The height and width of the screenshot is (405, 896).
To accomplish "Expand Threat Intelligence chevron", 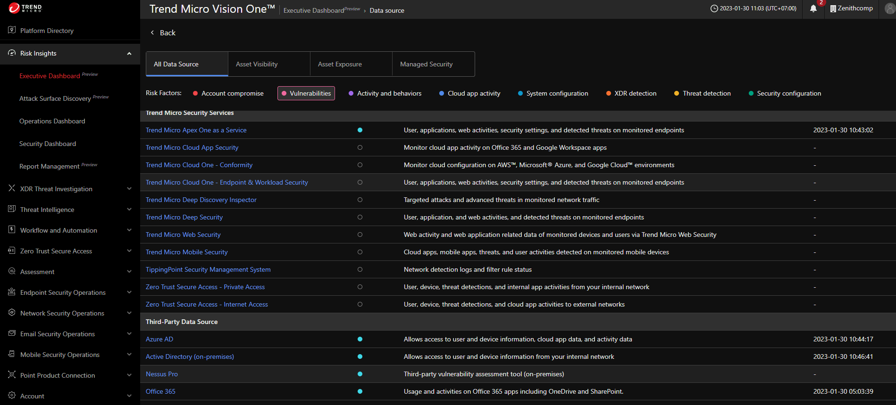I will [x=129, y=210].
